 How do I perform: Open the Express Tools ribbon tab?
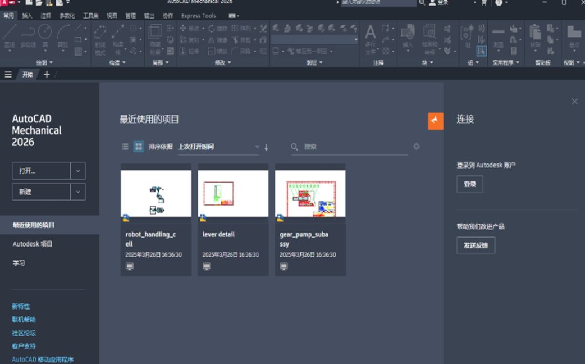199,16
